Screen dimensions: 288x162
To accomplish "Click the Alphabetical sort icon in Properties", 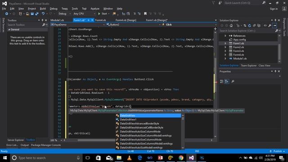I will pos(227,81).
